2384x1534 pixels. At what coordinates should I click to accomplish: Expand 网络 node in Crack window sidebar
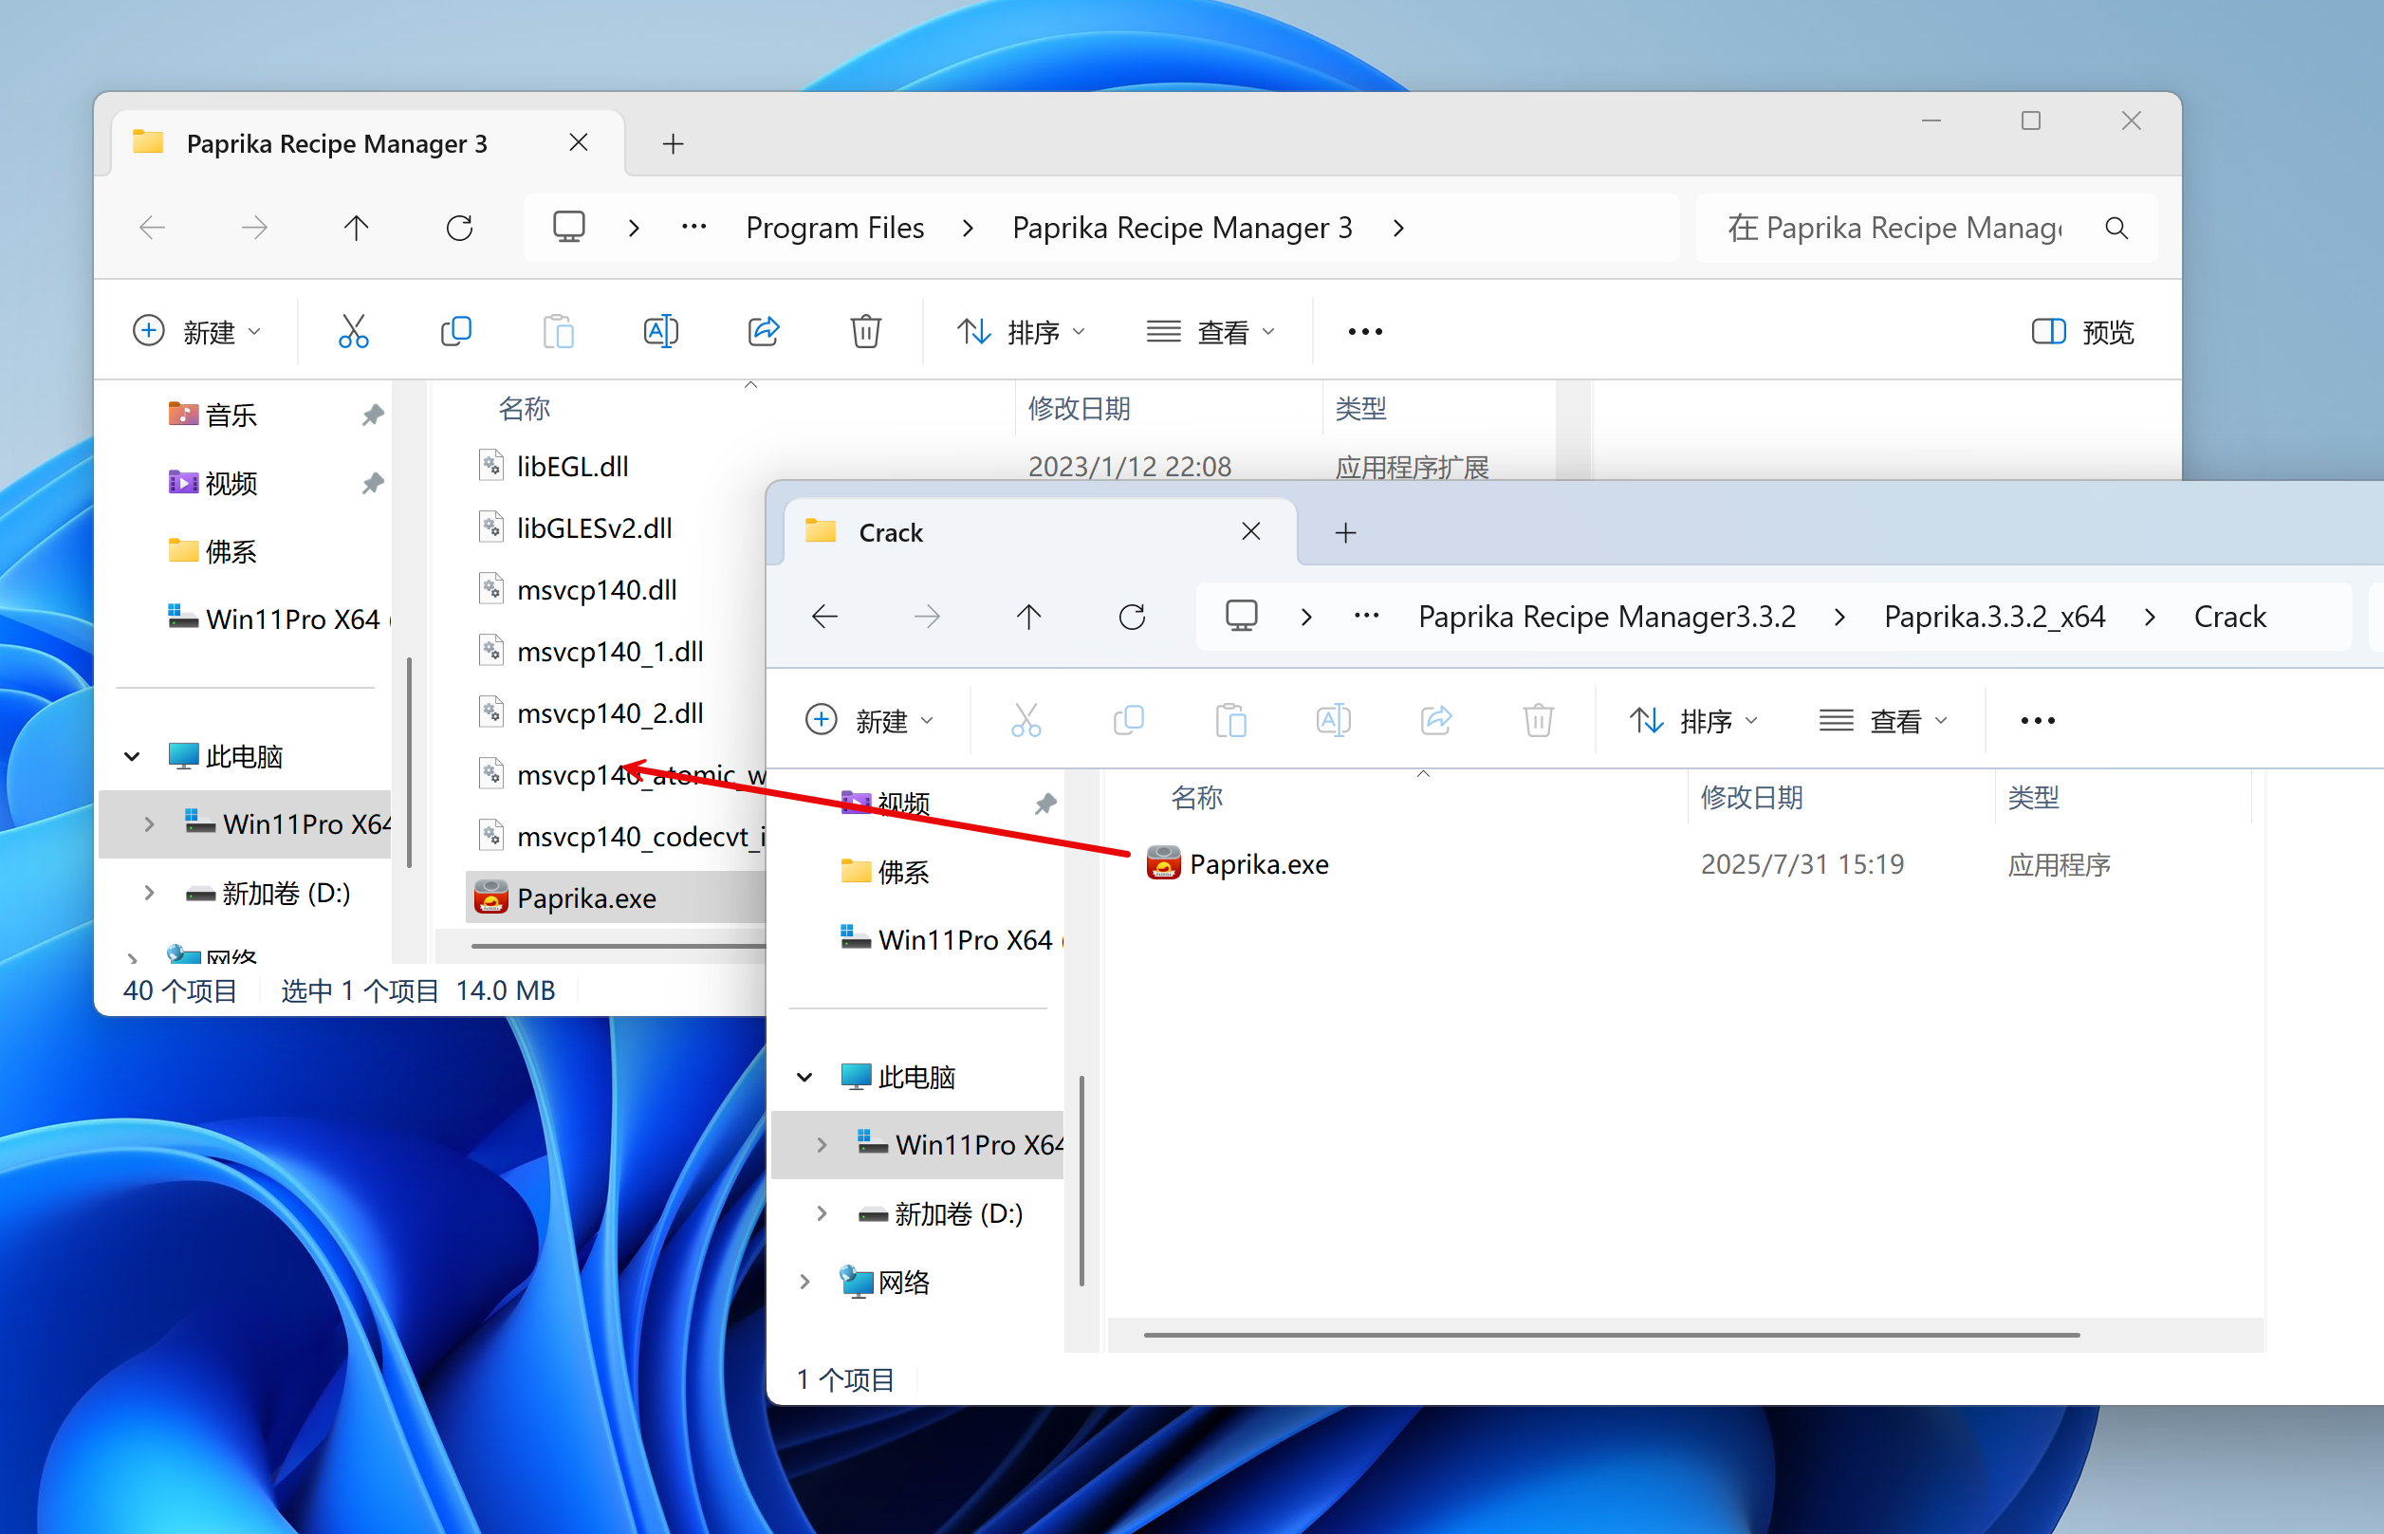(x=804, y=1282)
